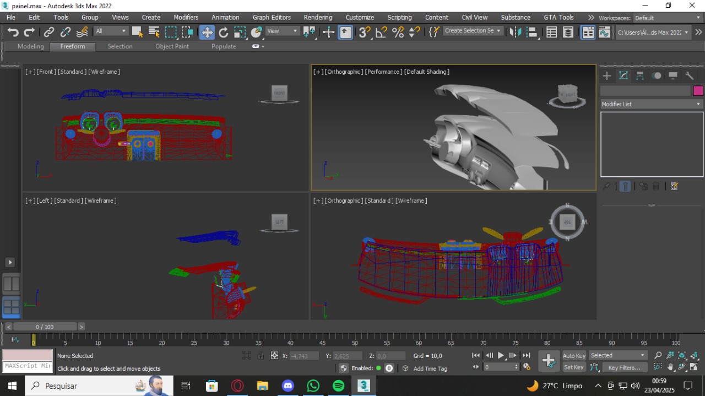Click the Front viewport ViewCube

279,93
